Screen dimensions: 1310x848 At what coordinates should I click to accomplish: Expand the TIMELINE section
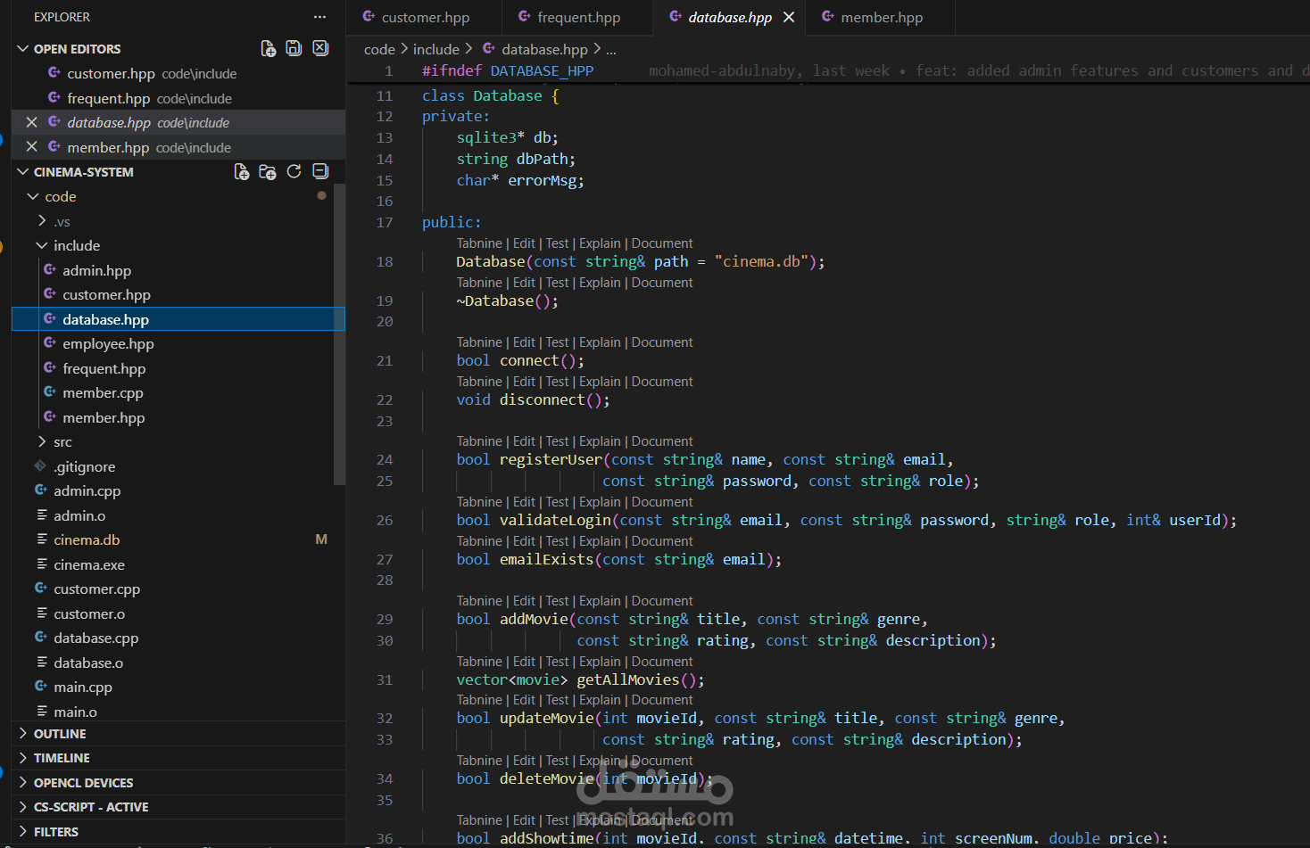coord(62,758)
